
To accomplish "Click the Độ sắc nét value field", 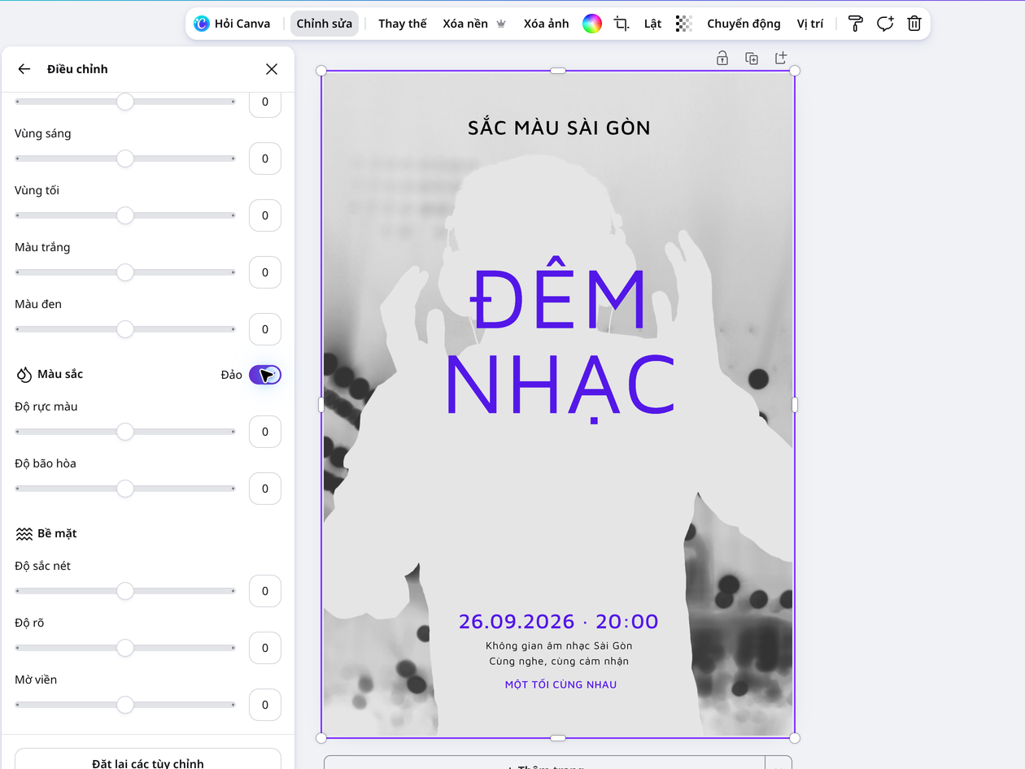I will (265, 591).
